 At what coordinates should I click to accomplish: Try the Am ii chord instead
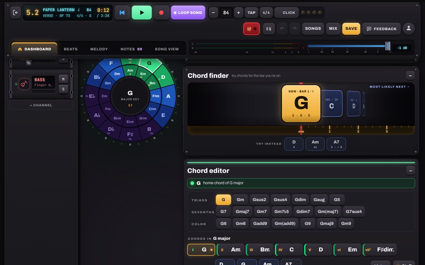click(315, 144)
